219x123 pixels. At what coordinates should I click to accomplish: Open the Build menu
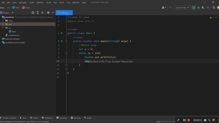tap(49, 2)
